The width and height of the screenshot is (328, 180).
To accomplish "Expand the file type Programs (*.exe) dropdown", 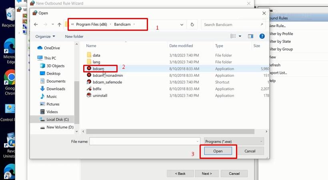I will [234, 141].
